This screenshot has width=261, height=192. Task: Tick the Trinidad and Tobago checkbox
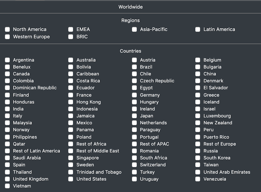click(x=71, y=172)
